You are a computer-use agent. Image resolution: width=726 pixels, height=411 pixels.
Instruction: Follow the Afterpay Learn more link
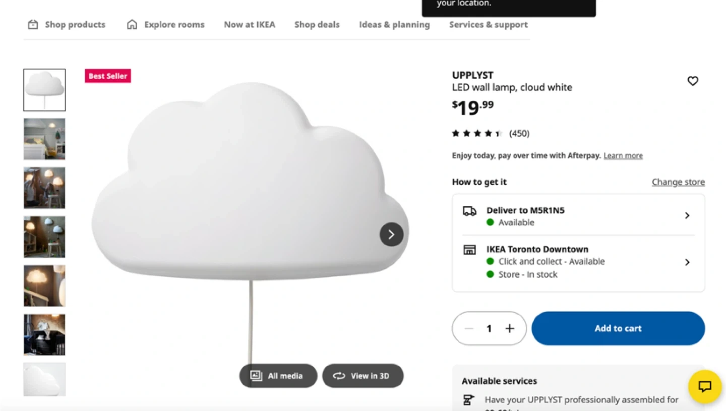click(x=623, y=155)
